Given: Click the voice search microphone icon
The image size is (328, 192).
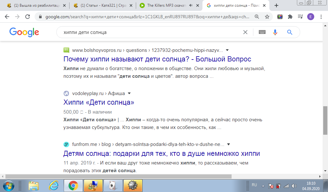Looking at the screenshot, I should (x=275, y=32).
